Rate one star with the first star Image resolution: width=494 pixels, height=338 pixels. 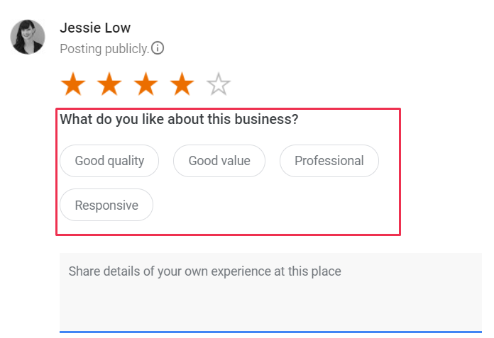pyautogui.click(x=73, y=85)
